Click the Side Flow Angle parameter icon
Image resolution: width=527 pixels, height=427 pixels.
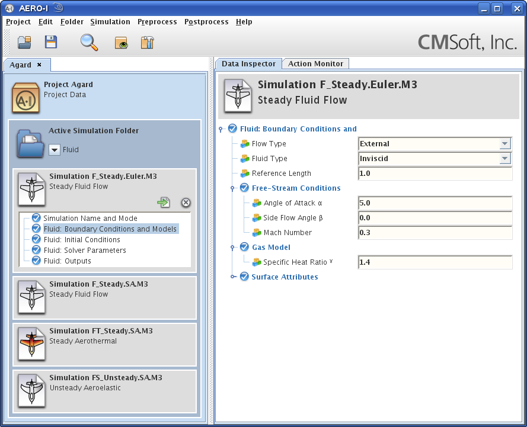pos(257,217)
